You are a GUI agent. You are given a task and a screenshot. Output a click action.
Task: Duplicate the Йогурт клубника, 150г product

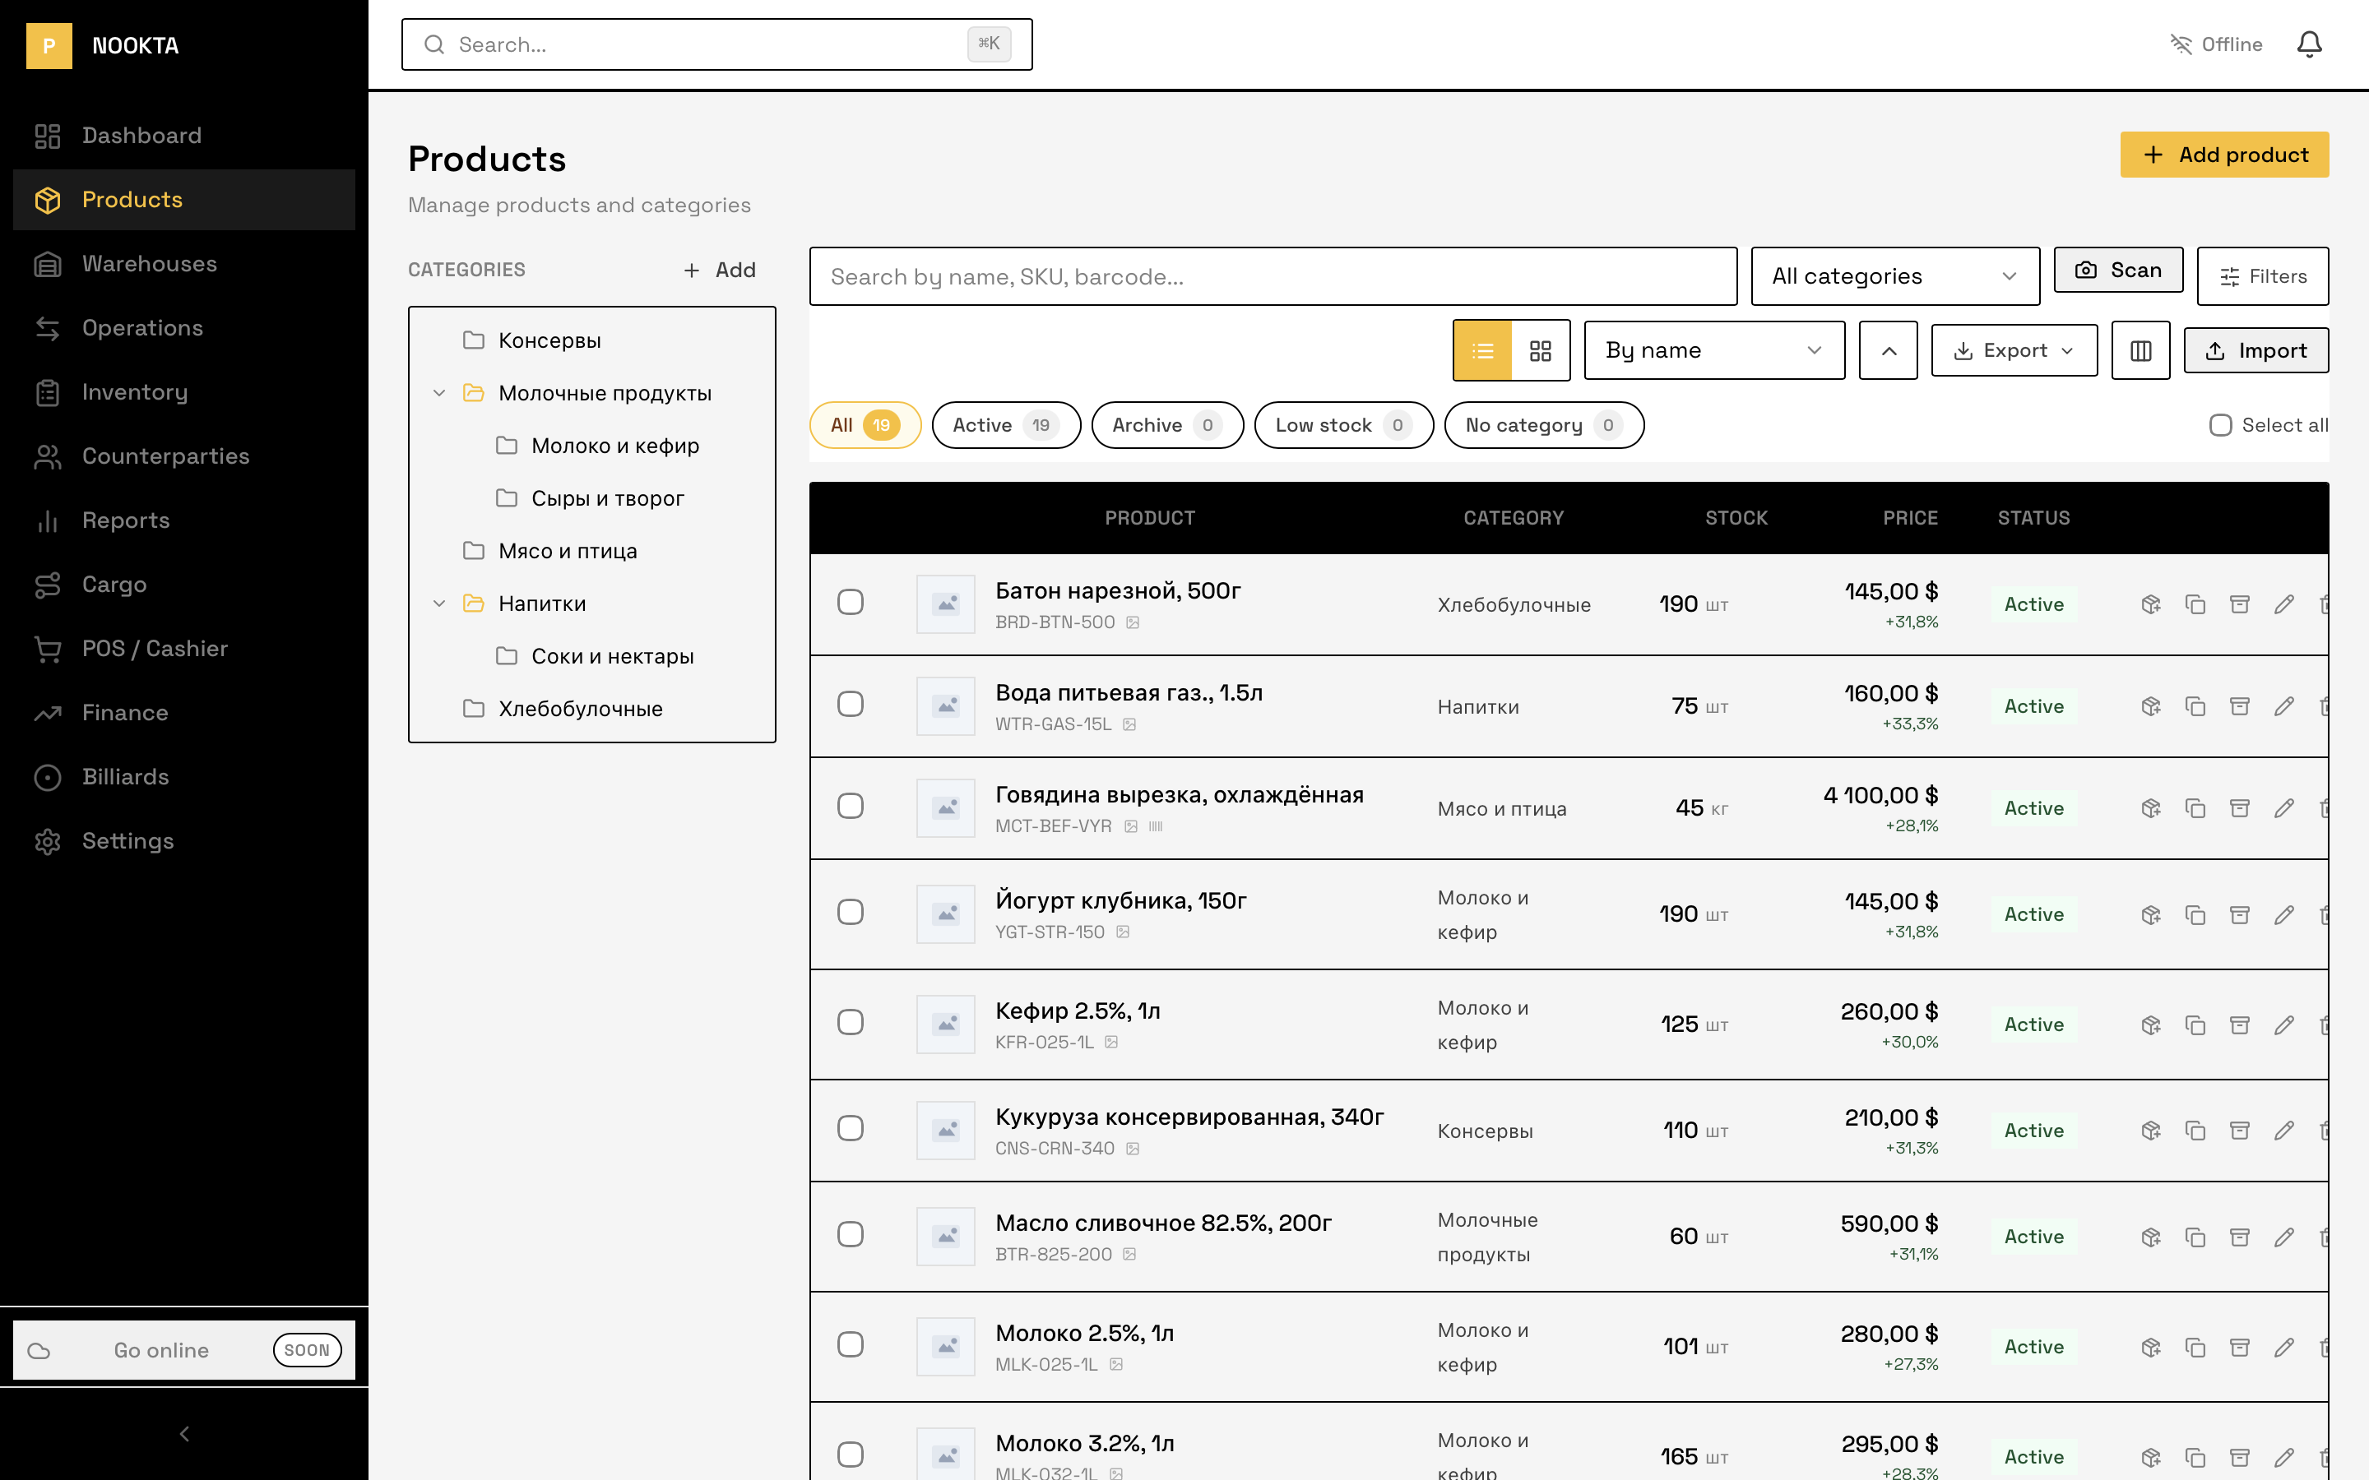tap(2195, 914)
